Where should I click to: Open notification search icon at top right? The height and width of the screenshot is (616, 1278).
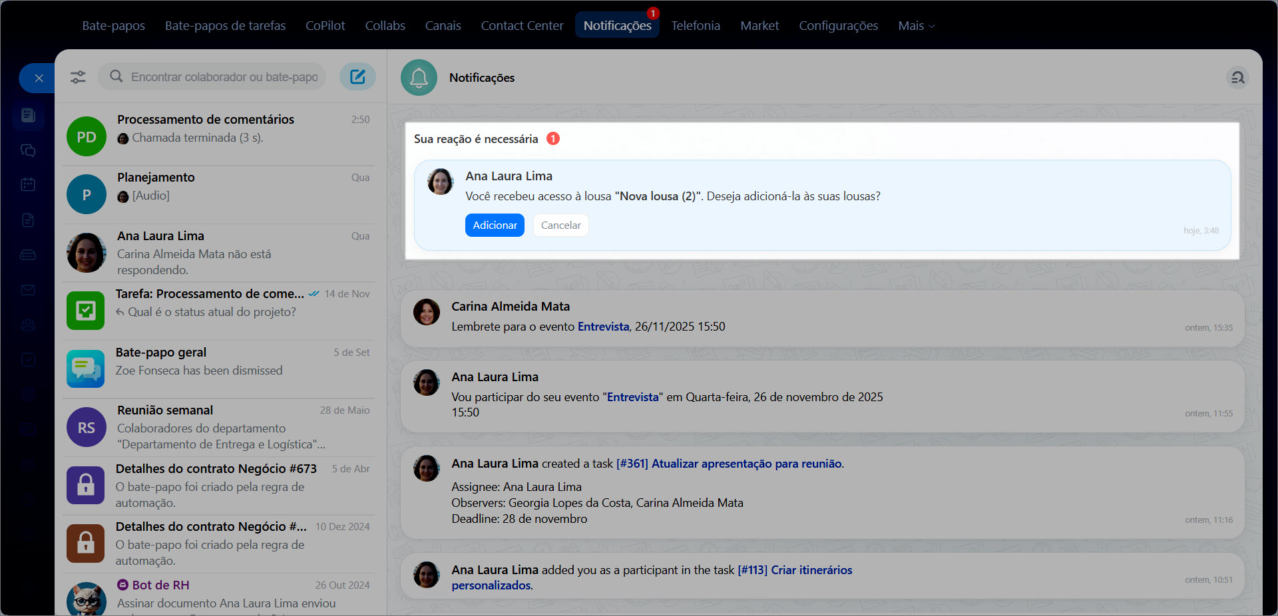(1237, 78)
